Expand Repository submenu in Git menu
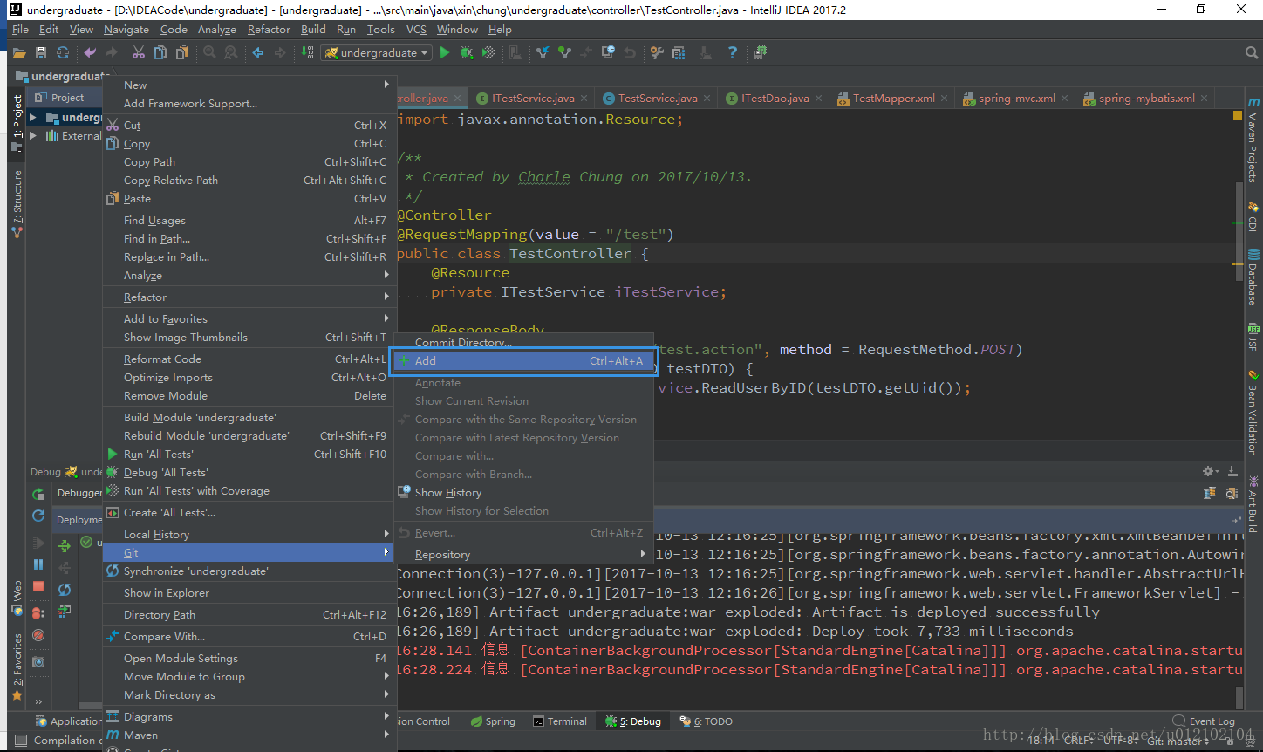The width and height of the screenshot is (1263, 752). tap(522, 554)
